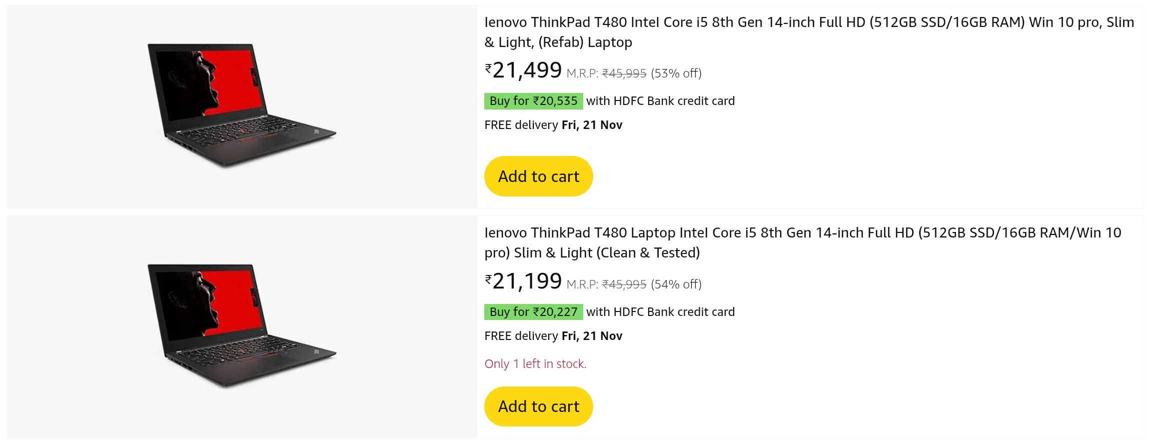Click the Buy for ₹20,227 offer badge
Screen dimensions: 1151x441
click(x=533, y=312)
